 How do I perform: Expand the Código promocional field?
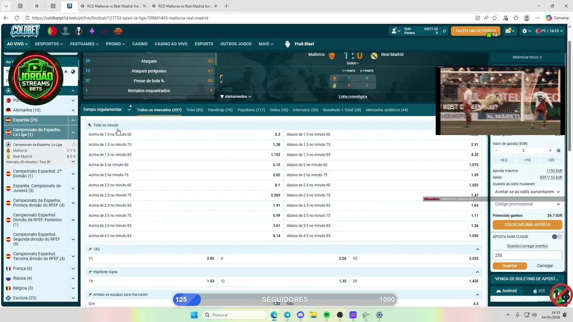click(527, 204)
